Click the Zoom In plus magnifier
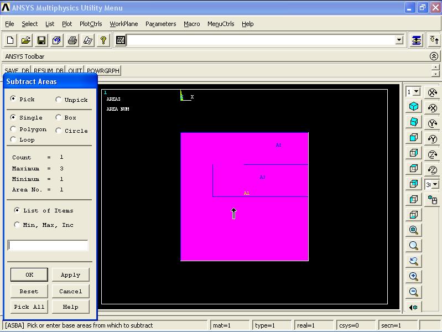The image size is (442, 332). point(414,277)
